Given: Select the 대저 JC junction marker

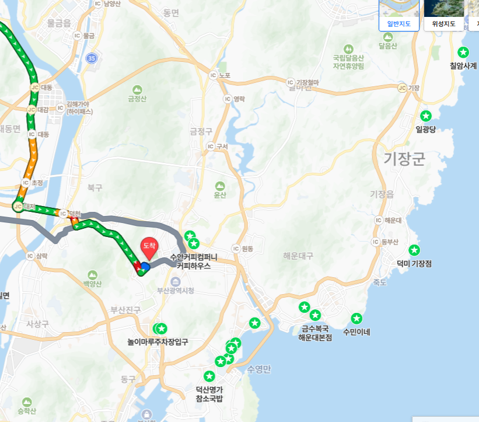Looking at the screenshot, I should tap(18, 207).
